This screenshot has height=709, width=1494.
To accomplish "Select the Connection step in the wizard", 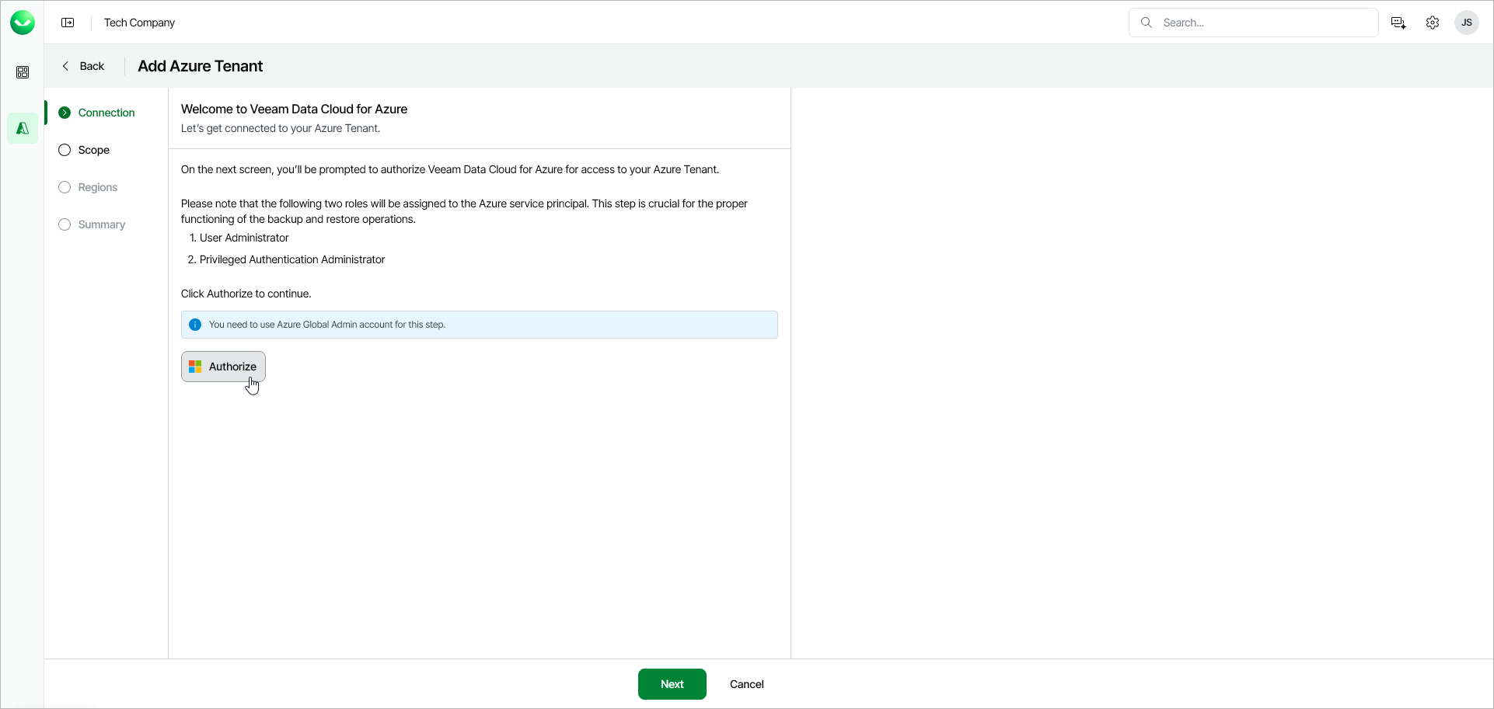I will (x=106, y=113).
